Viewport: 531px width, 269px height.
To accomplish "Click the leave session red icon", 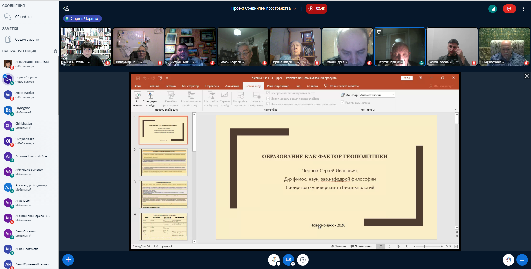I will tap(509, 9).
